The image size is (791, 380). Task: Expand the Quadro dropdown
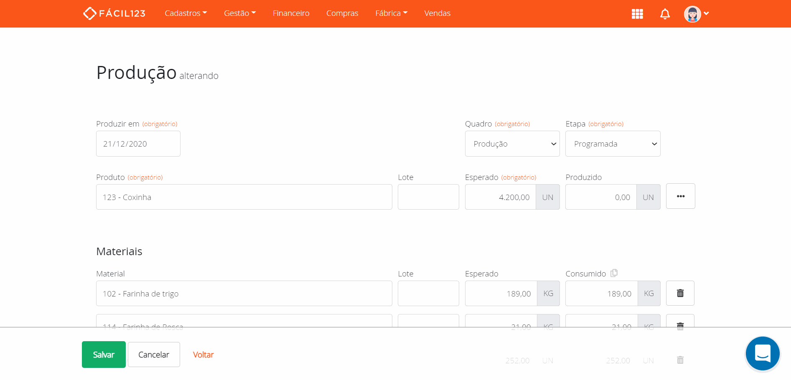click(512, 144)
